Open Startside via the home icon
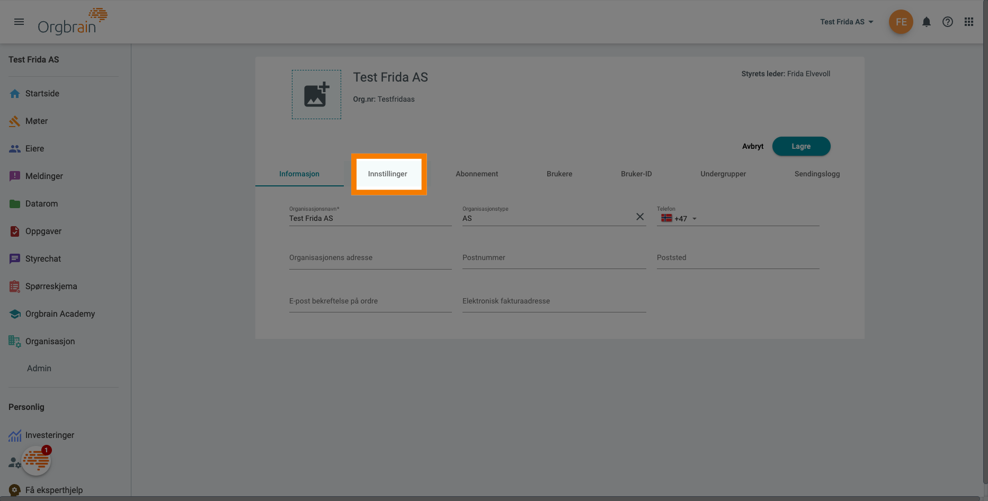 pyautogui.click(x=14, y=93)
